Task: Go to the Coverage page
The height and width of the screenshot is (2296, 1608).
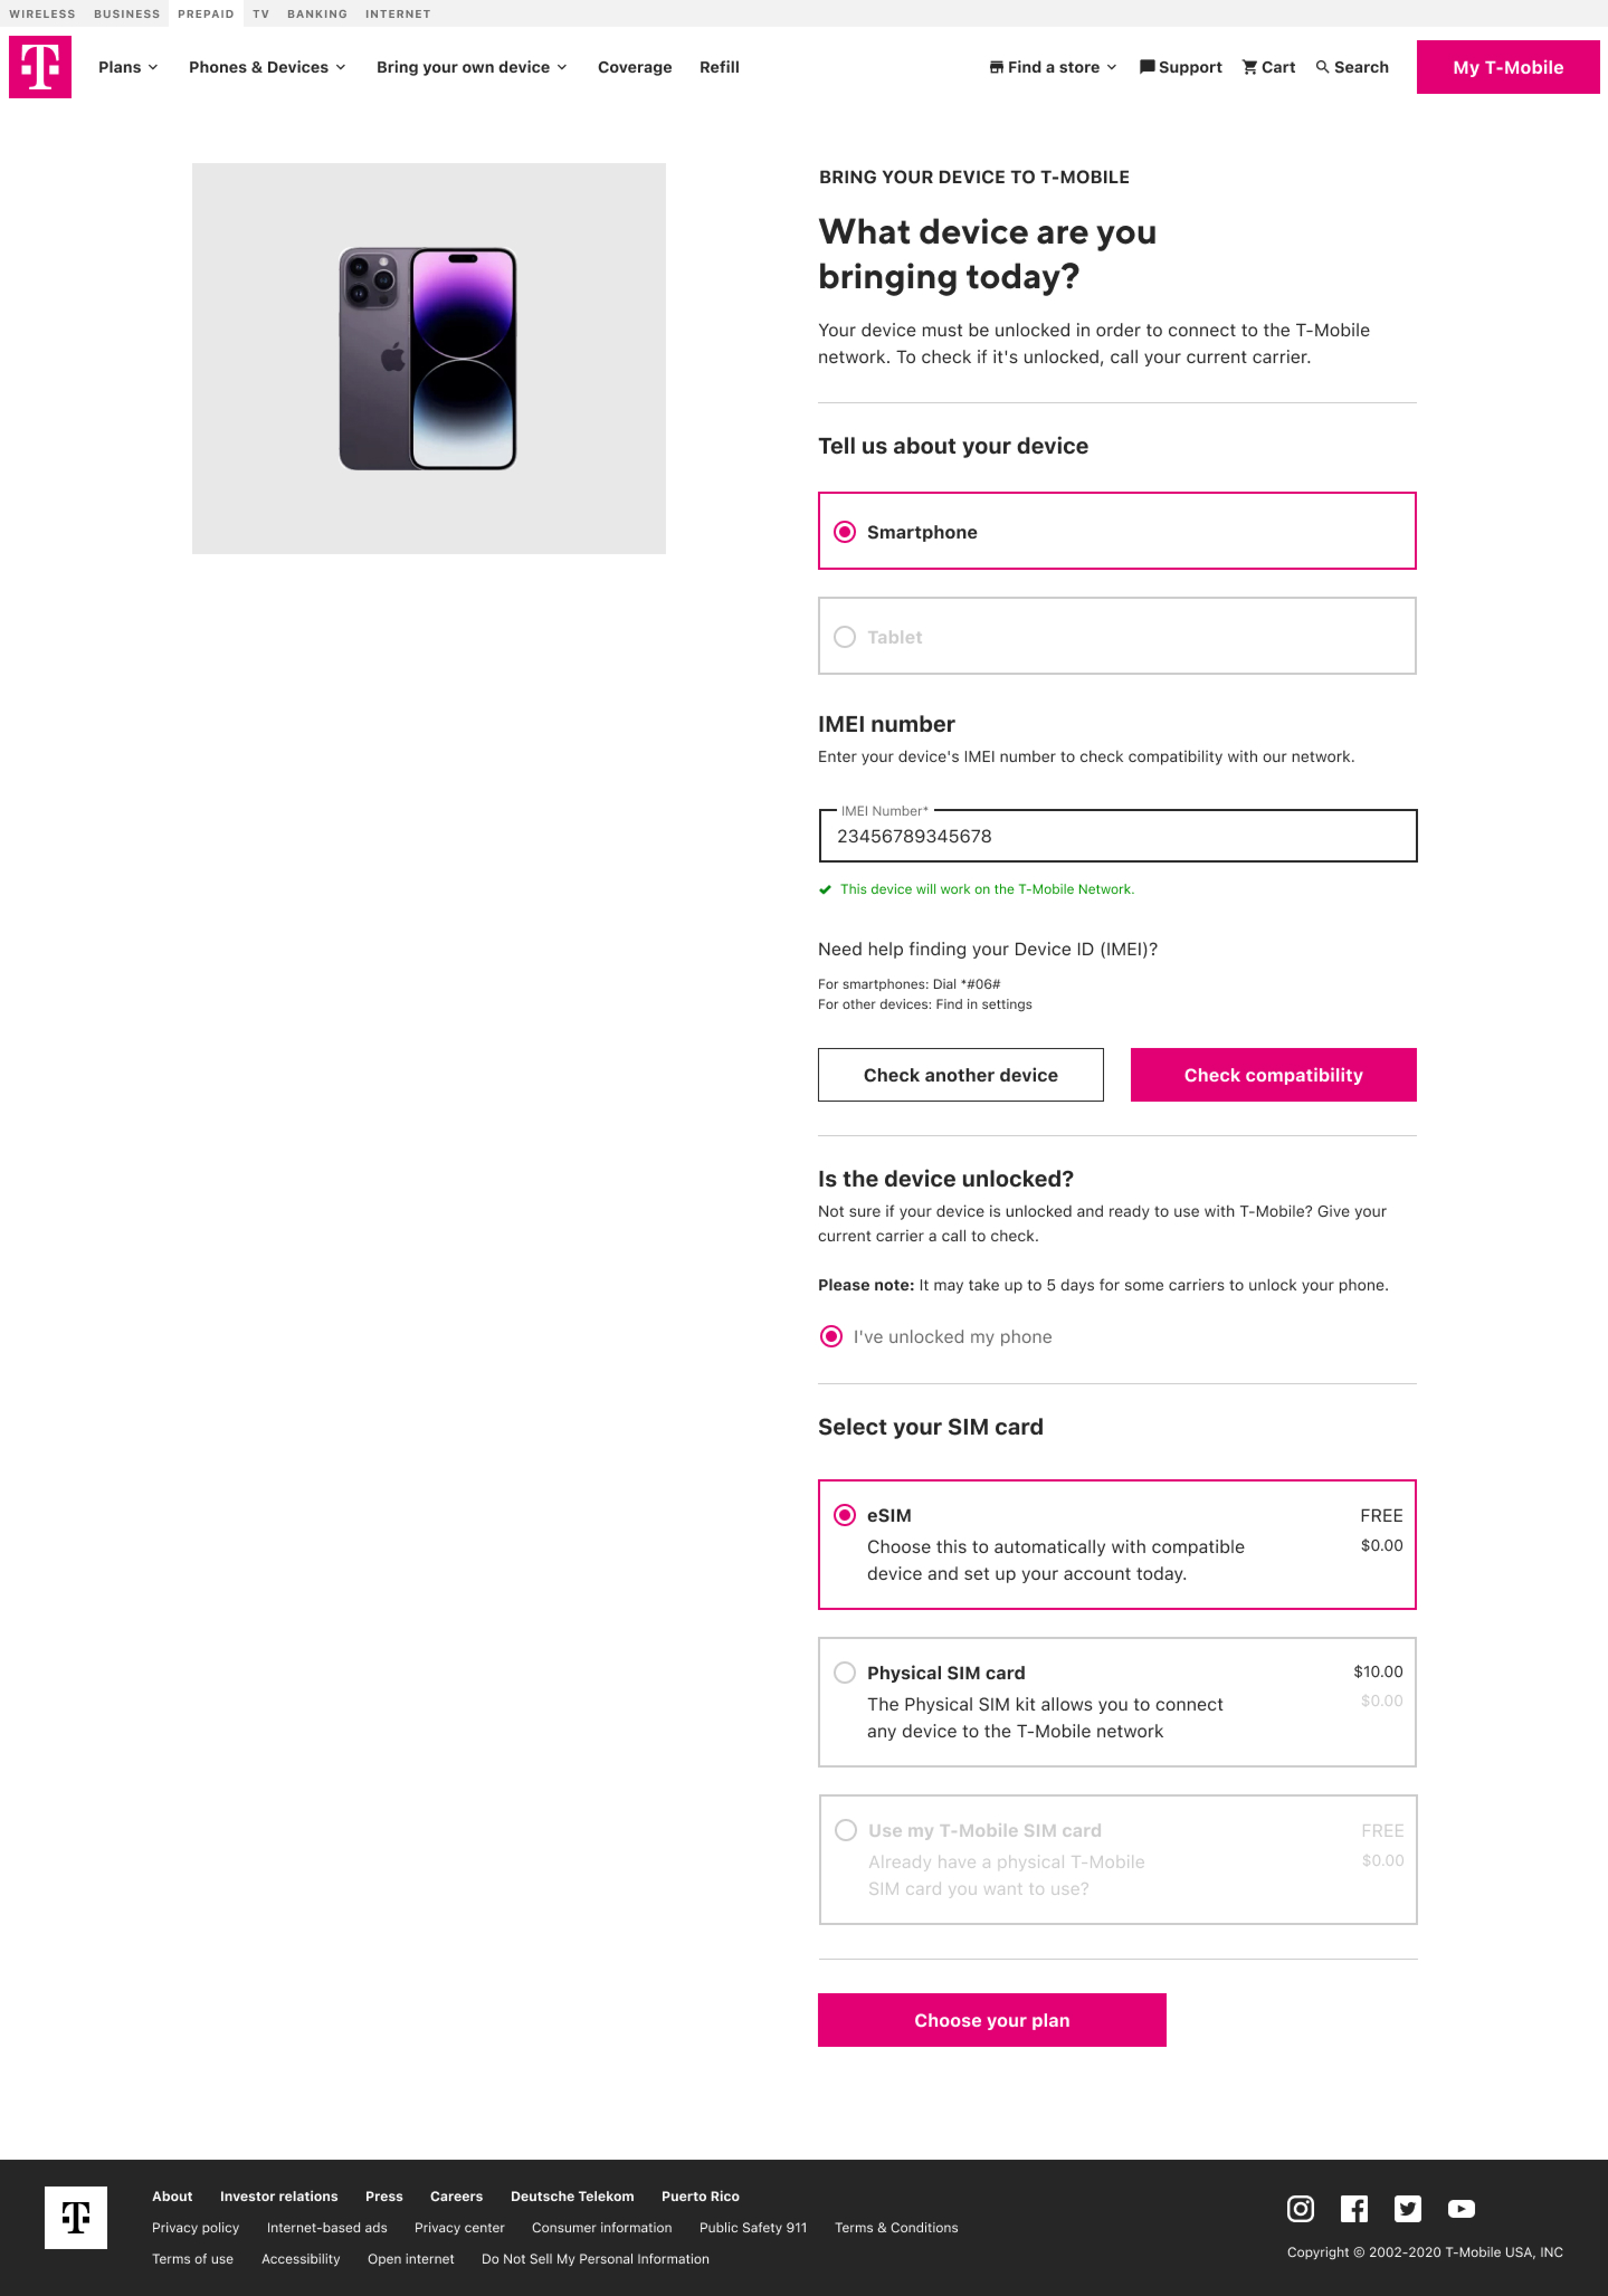Action: pyautogui.click(x=634, y=67)
